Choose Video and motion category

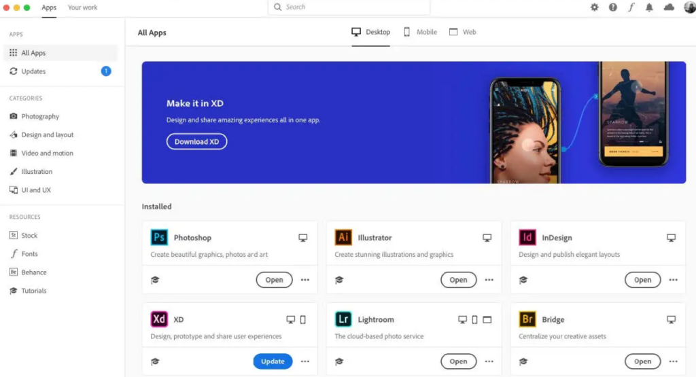41,153
